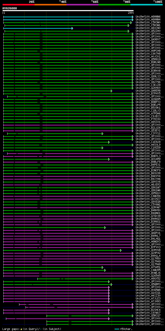Viewport: 165px width, 331px height.
Task: Select the UniRef100_B4PEX1 label
Action: pyautogui.click(x=148, y=165)
